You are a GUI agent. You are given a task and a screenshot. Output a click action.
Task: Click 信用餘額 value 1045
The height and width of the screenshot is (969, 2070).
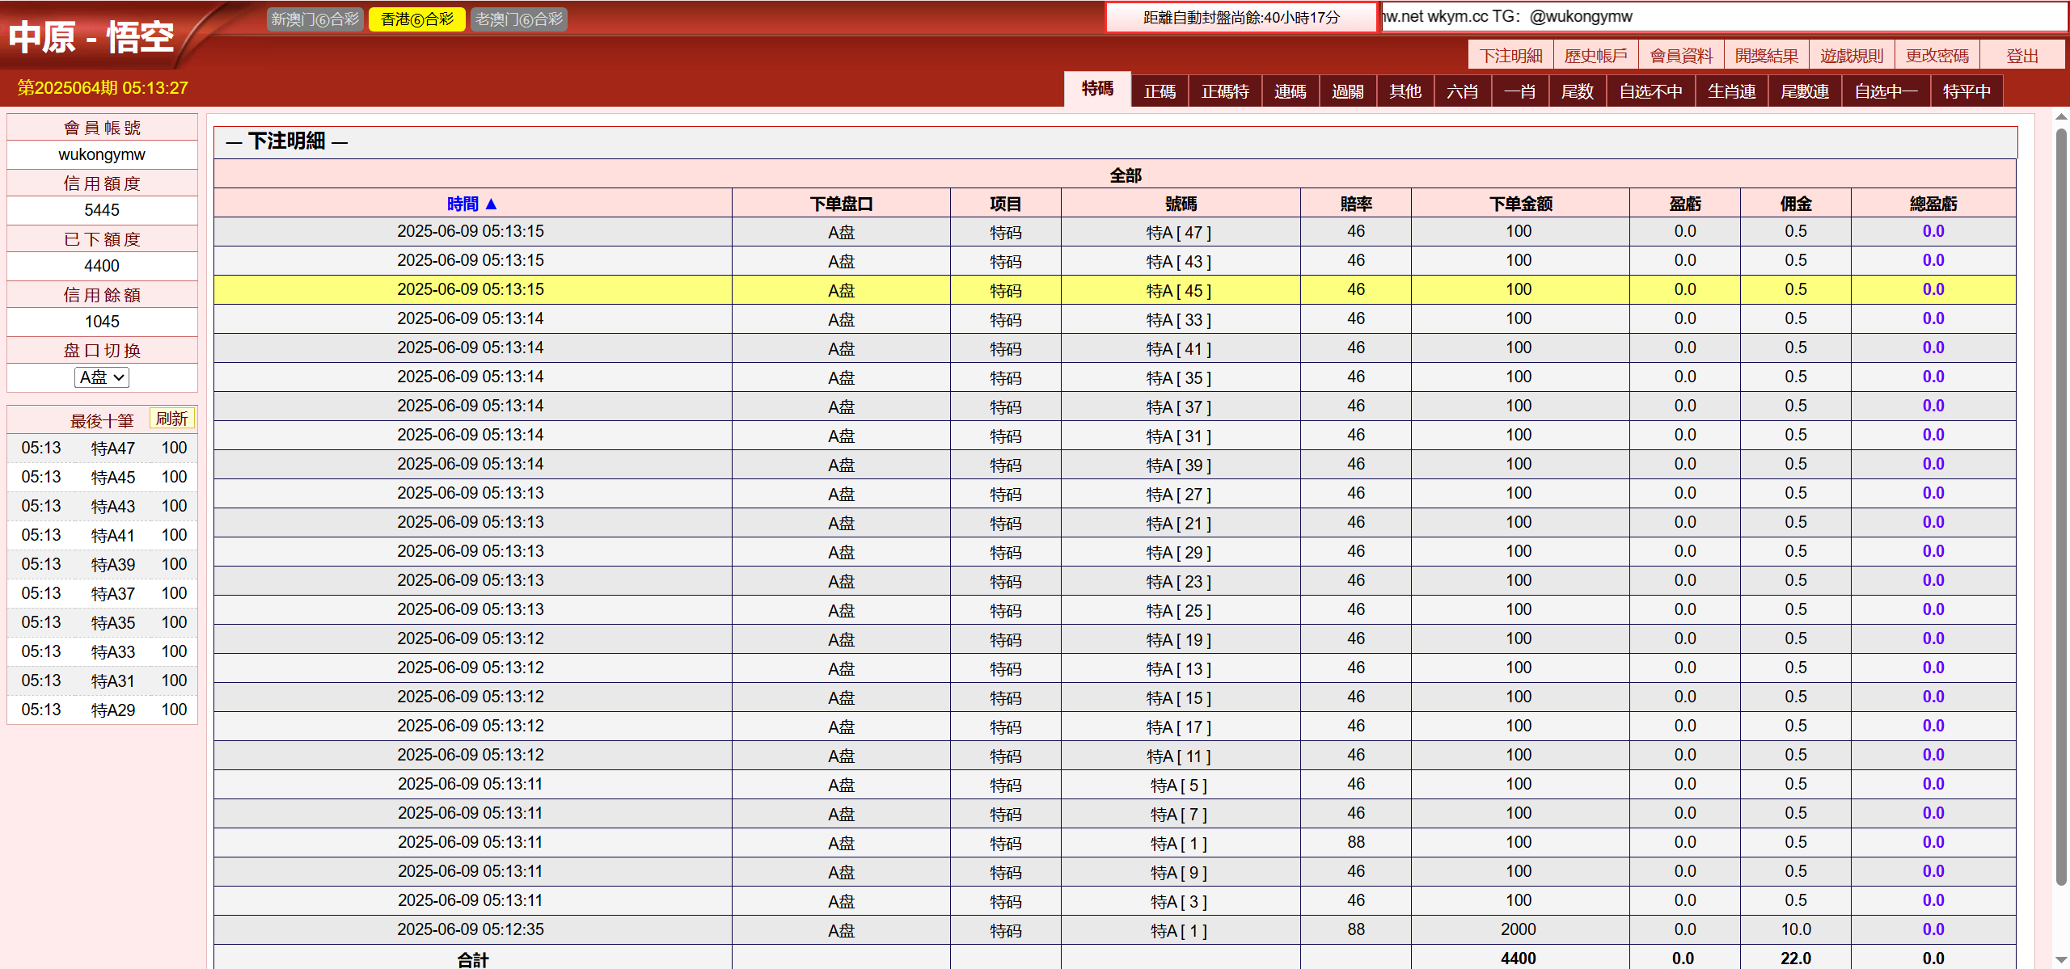(x=102, y=322)
